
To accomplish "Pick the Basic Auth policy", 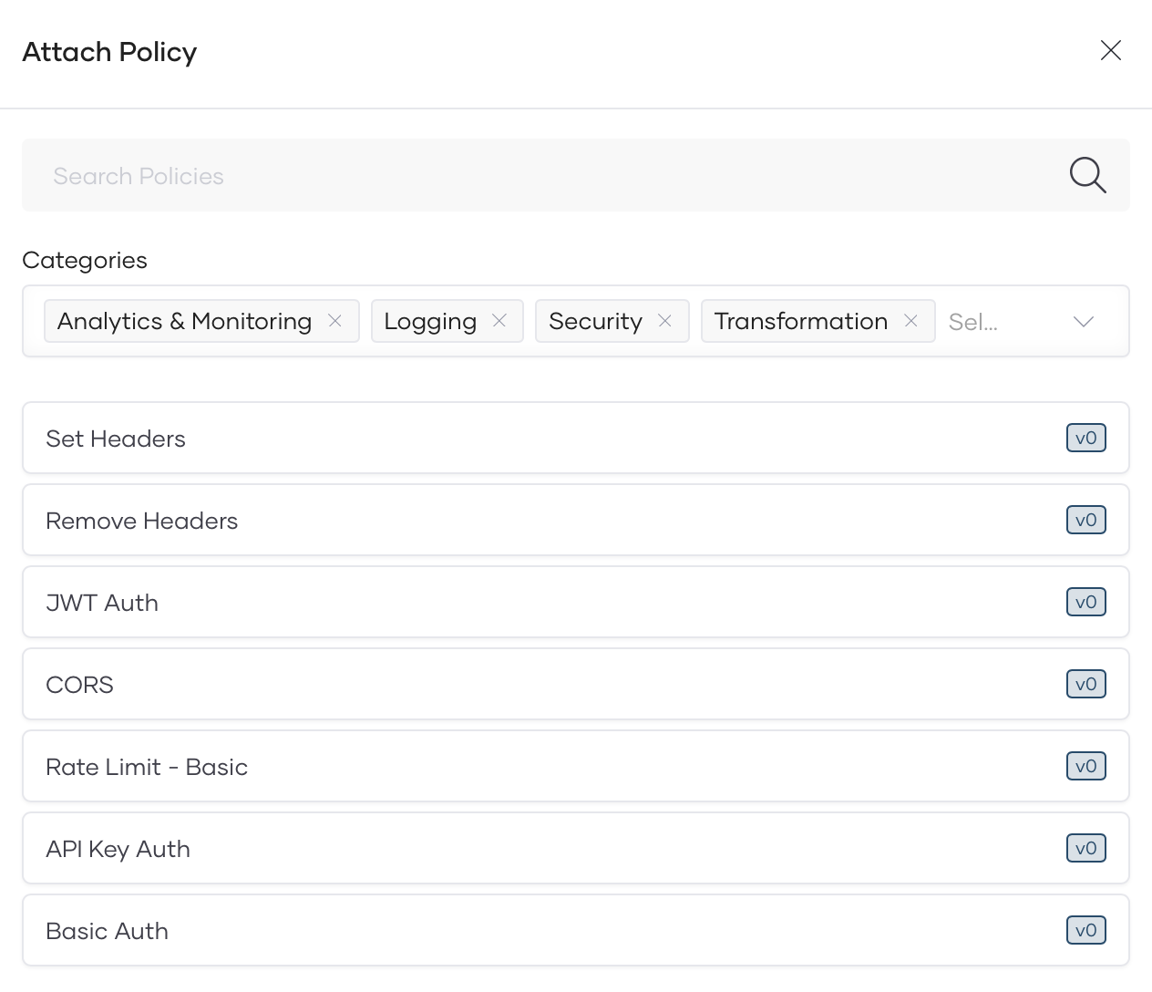I will (547, 931).
